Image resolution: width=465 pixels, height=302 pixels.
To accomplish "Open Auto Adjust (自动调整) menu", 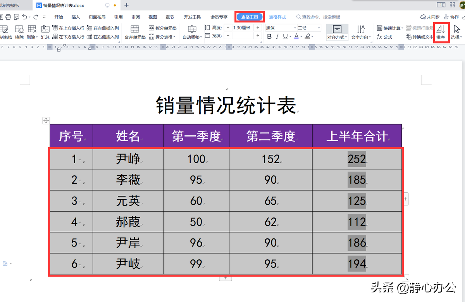I will [192, 32].
